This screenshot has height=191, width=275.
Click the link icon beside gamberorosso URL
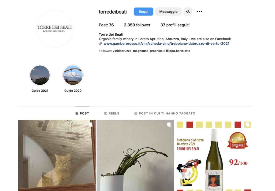coord(100,44)
